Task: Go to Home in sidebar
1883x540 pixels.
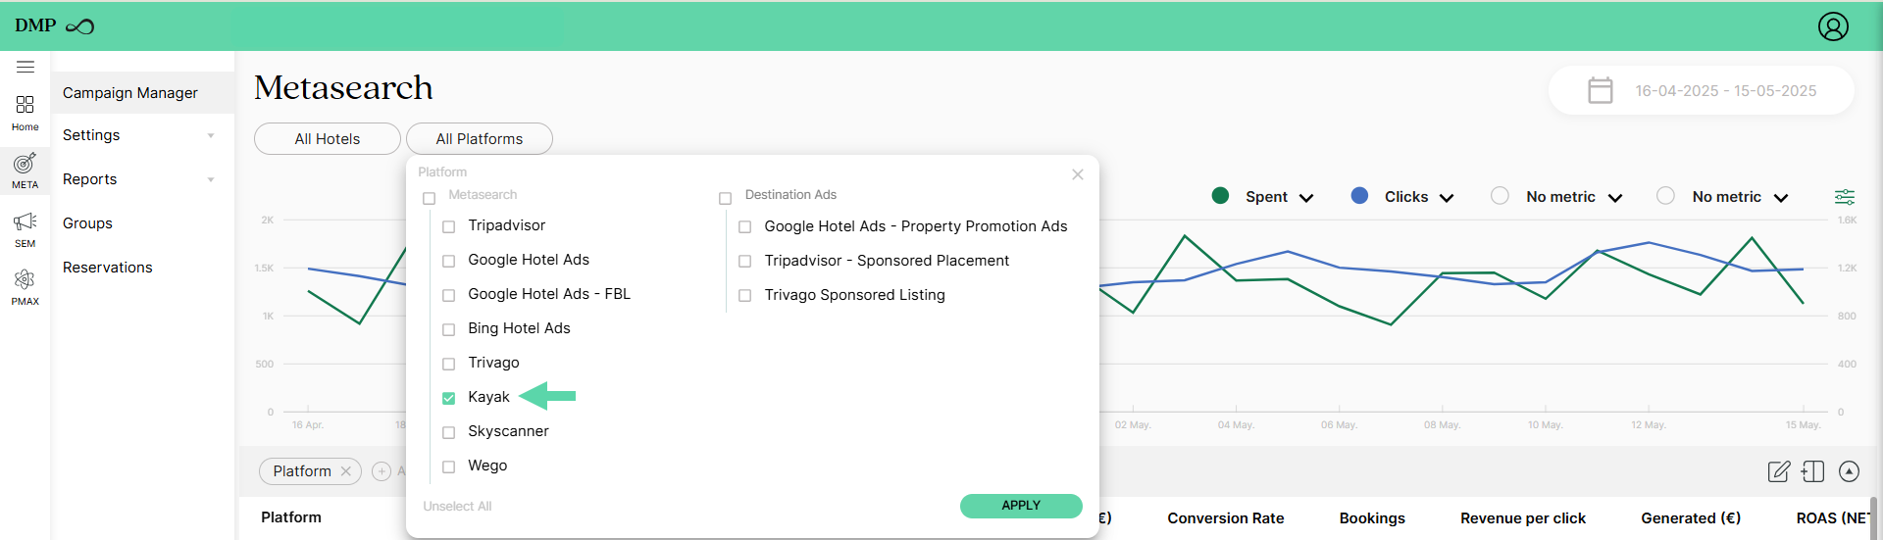Action: [25, 113]
